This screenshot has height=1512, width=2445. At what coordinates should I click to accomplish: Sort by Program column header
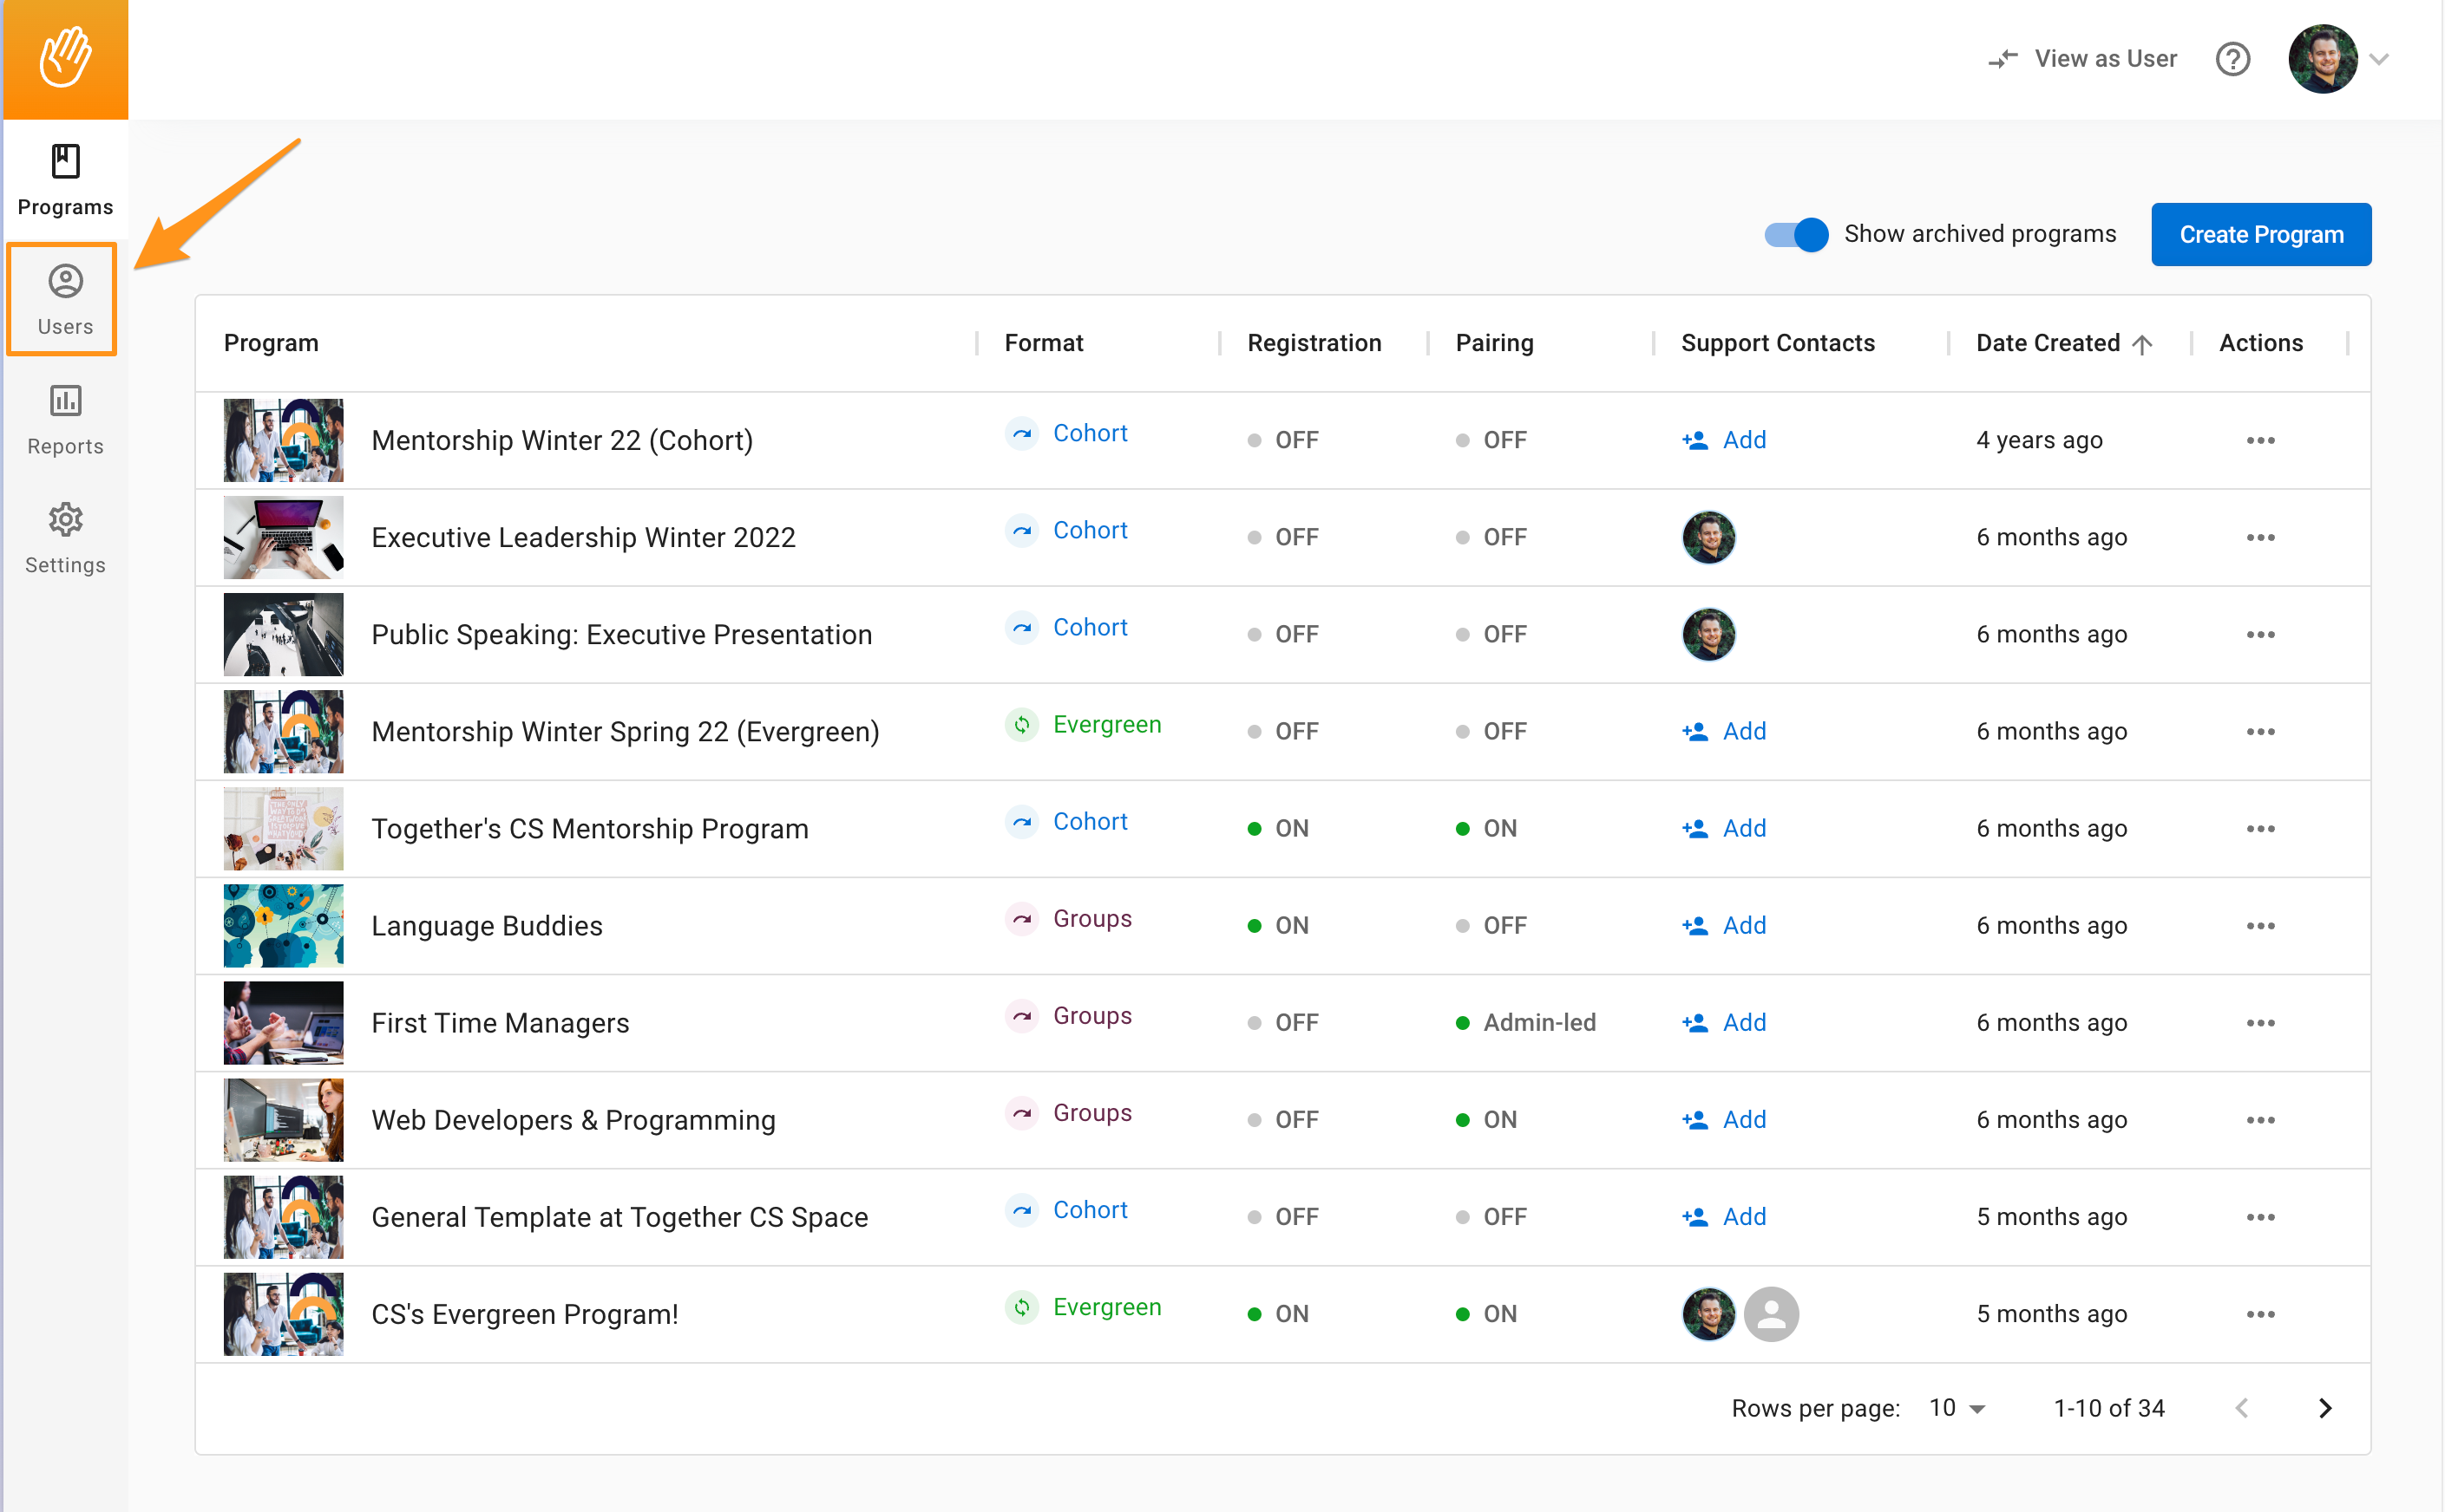(x=270, y=343)
